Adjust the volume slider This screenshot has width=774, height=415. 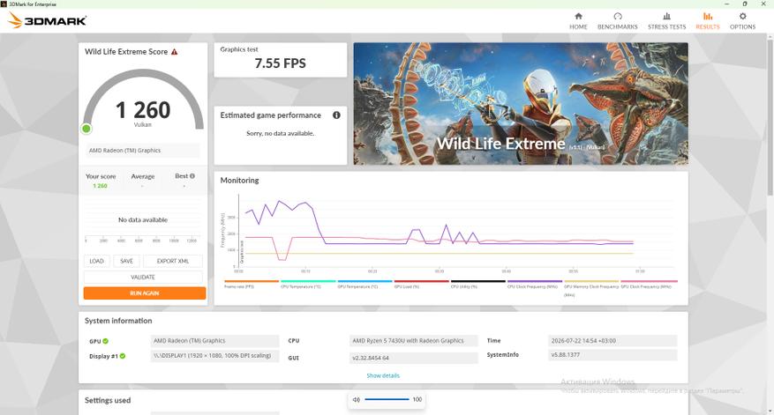387,399
